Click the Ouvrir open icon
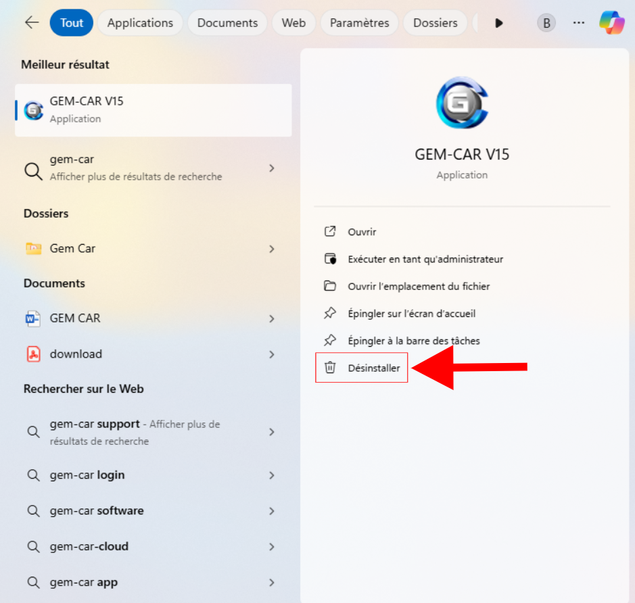Screen dimensions: 635x603 pos(330,231)
